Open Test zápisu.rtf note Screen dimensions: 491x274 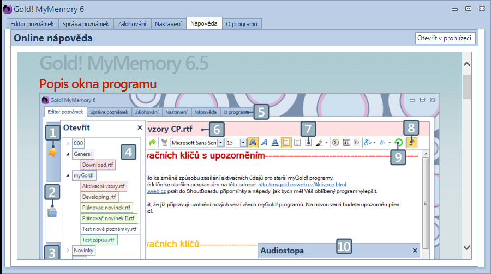[98, 240]
